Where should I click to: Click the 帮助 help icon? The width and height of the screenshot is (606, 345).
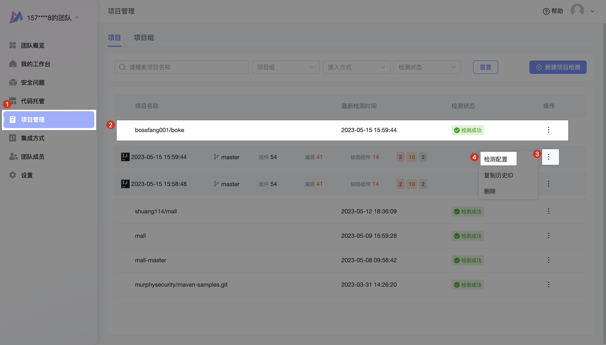click(546, 11)
